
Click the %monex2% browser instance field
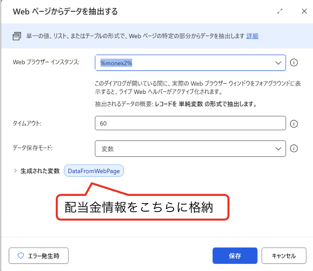(185, 63)
